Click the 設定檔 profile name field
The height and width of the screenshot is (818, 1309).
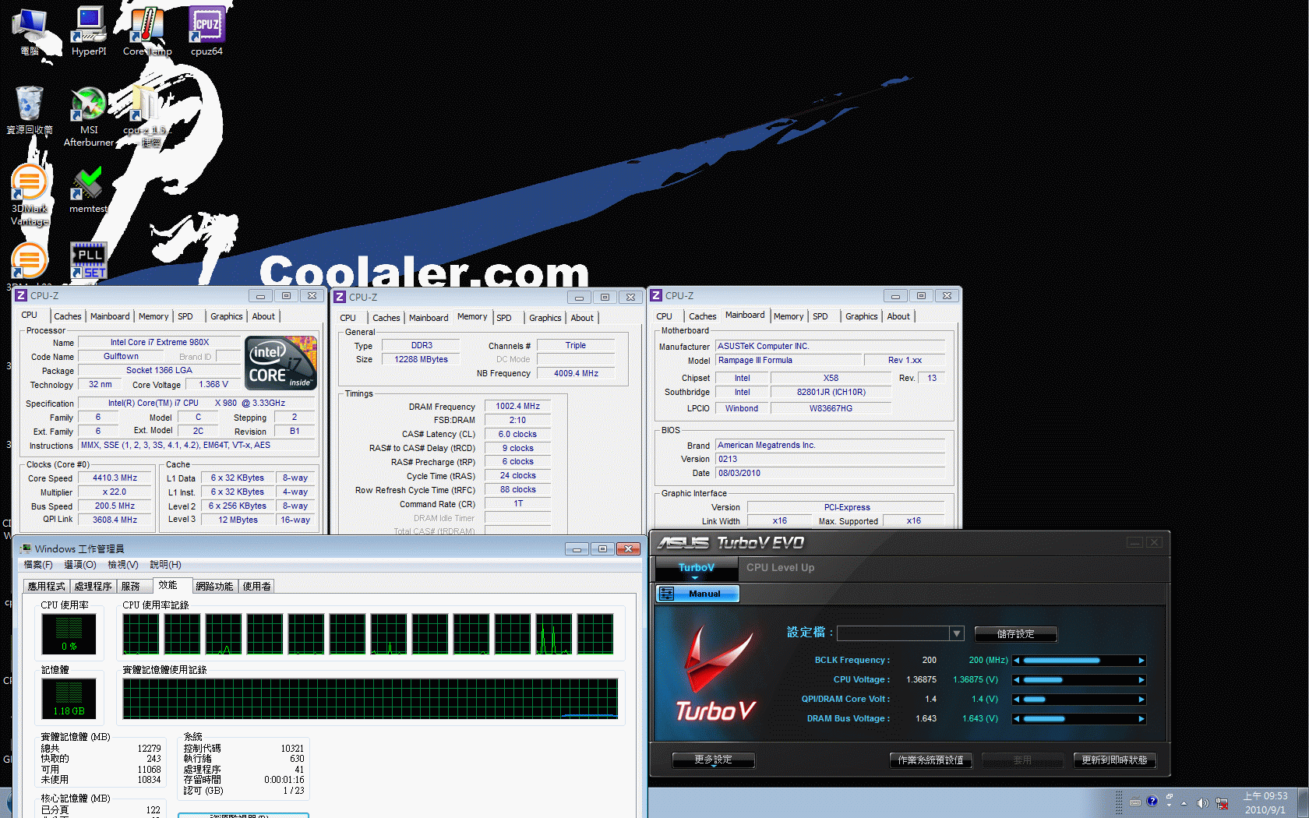(x=893, y=634)
